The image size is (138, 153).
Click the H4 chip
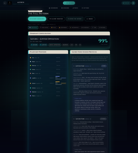pos(80,45)
